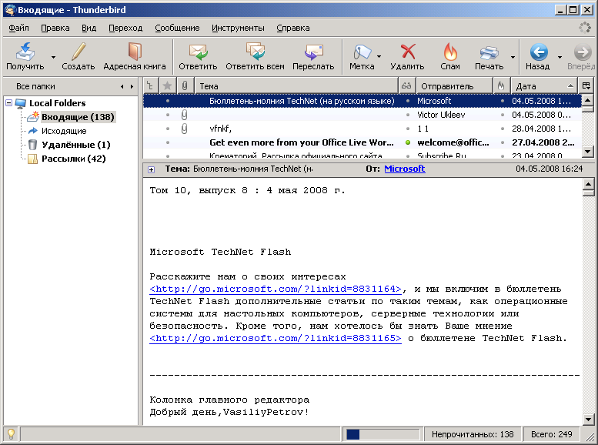The image size is (598, 445).
Task: Sort messages by Тема column header
Action: pos(296,86)
